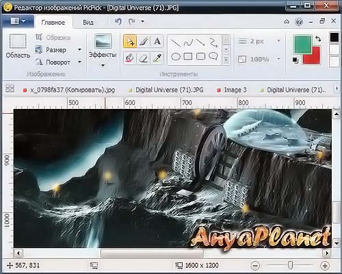Viewport: 342px width, 274px height.
Task: Pick the green foreground color swatch
Action: pos(303,45)
